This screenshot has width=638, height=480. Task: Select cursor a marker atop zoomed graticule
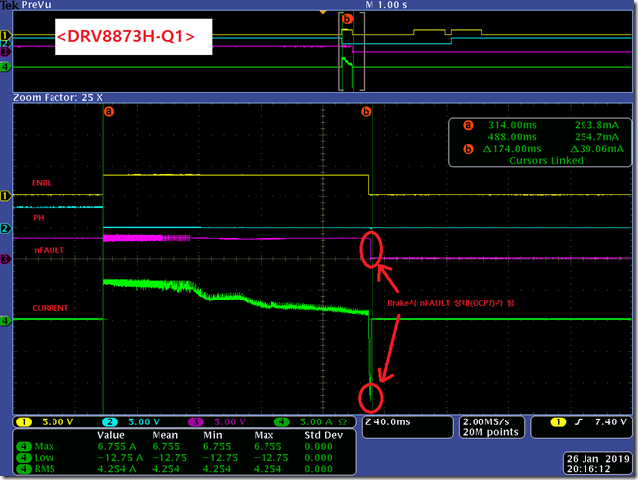pyautogui.click(x=109, y=111)
